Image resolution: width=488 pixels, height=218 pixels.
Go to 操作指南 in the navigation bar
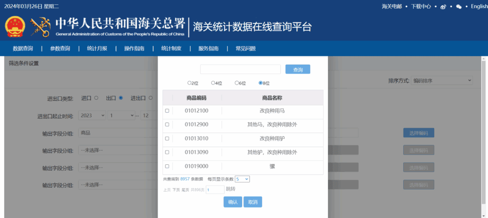pyautogui.click(x=134, y=48)
